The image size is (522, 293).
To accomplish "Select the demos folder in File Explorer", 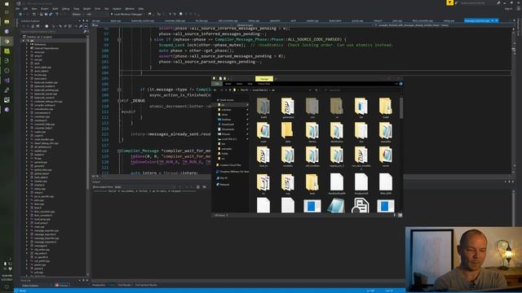I will 312,132.
